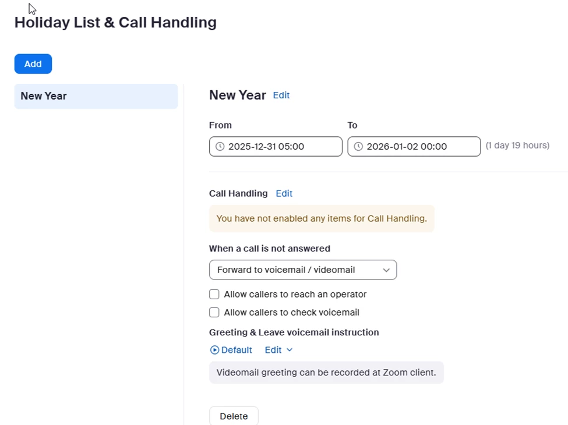This screenshot has width=568, height=425.
Task: Click clock icon in From field
Action: 220,147
